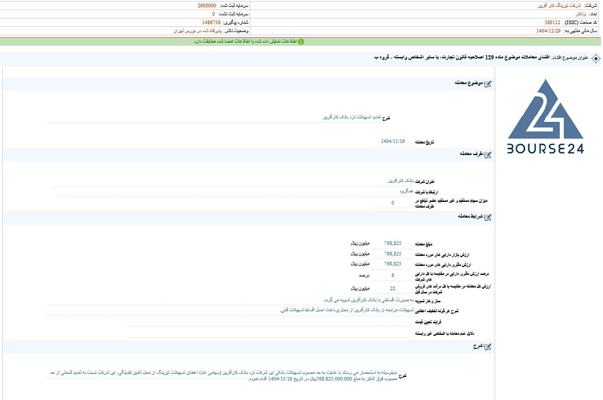This screenshot has height=400, width=603.
Task: Click the green info icon in the notification bar
Action: click(x=301, y=42)
